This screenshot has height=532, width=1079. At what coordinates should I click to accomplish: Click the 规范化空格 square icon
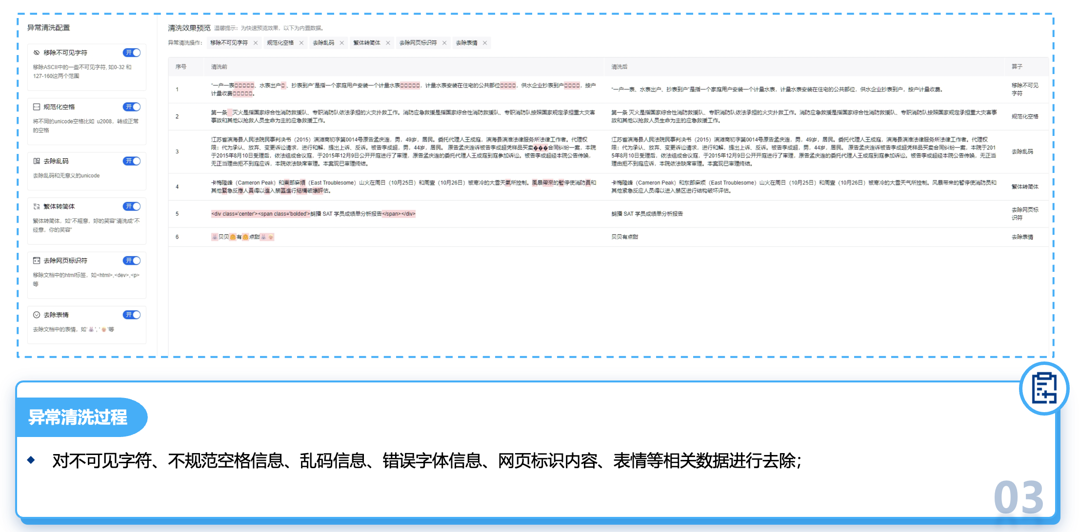click(36, 107)
